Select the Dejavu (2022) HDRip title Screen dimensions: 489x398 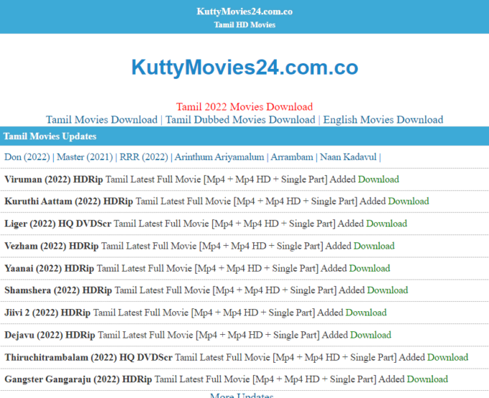pos(50,335)
